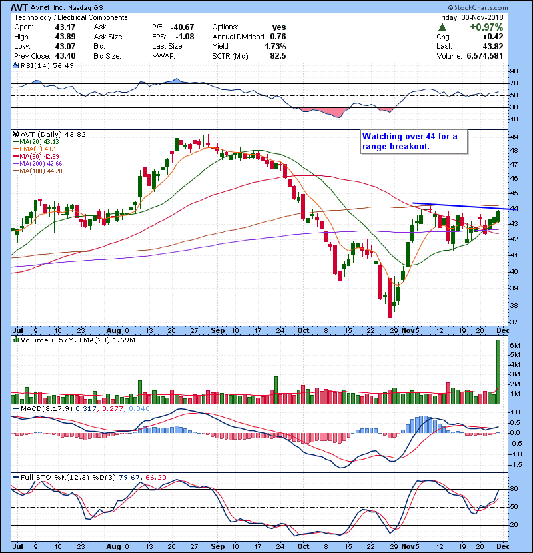Click the tall green volume spike bar
Screen dimensions: 533x553
498,372
